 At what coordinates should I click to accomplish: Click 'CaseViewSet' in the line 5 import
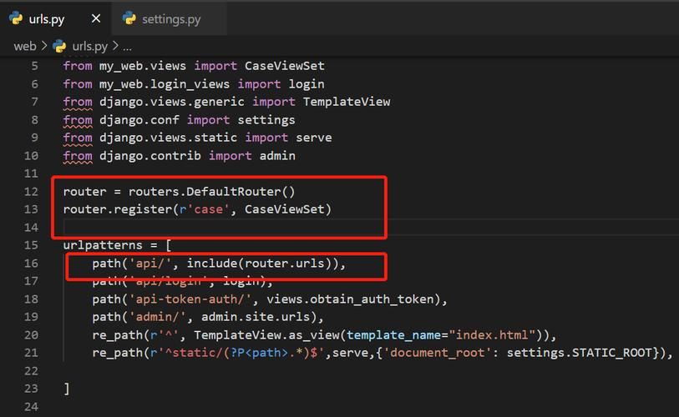[x=285, y=66]
